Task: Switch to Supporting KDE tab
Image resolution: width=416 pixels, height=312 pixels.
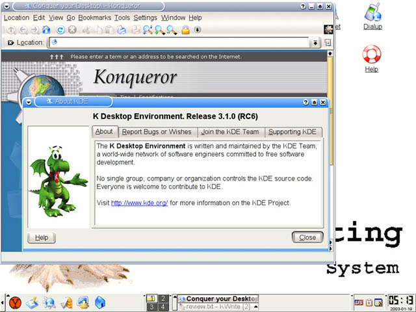Action: 292,132
